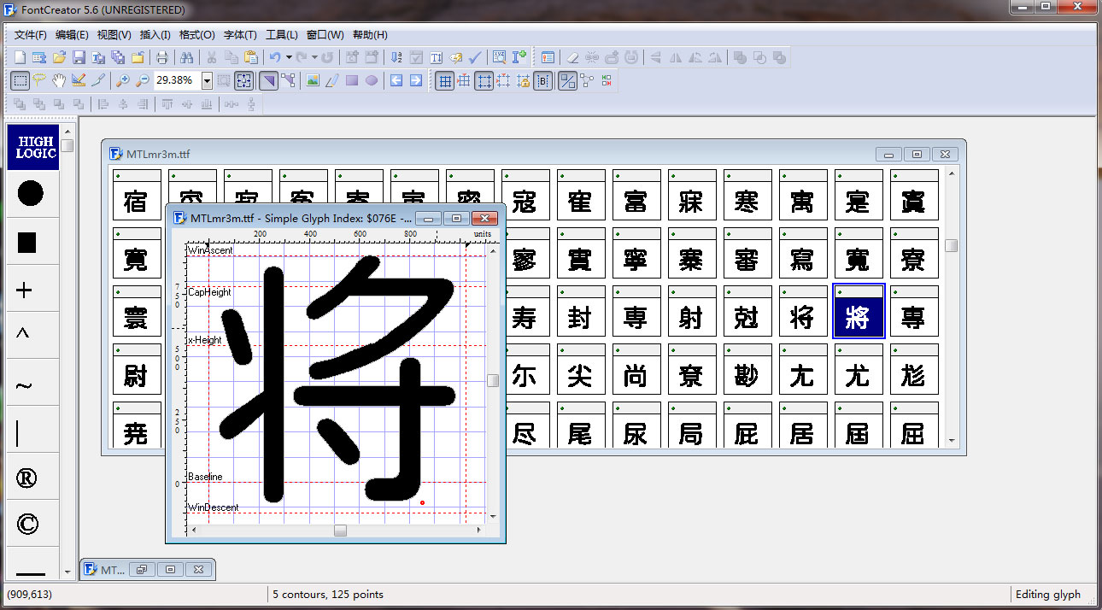Select the Knife cutting tool
Screen dimensions: 1102x610
pyautogui.click(x=98, y=80)
